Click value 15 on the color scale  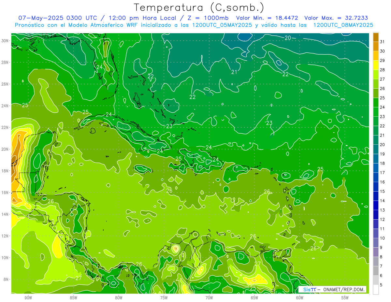[383, 191]
